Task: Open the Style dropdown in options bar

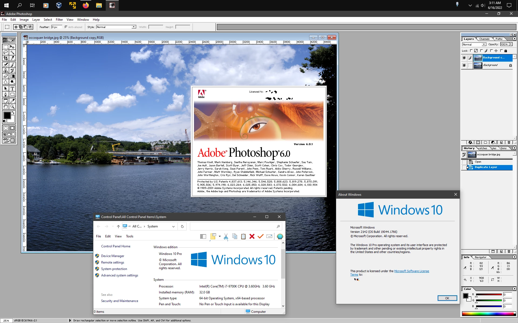Action: click(x=134, y=27)
